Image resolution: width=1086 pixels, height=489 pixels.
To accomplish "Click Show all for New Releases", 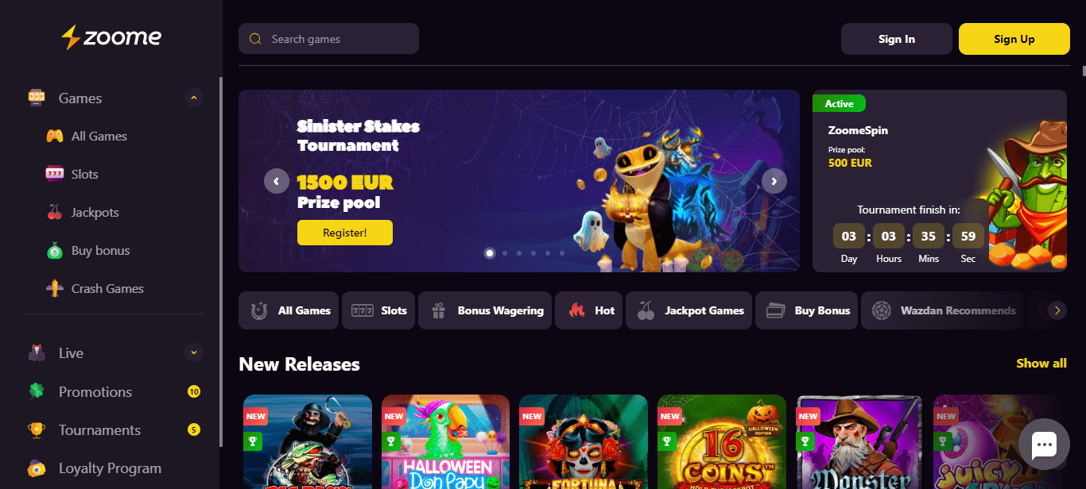I will pyautogui.click(x=1041, y=363).
